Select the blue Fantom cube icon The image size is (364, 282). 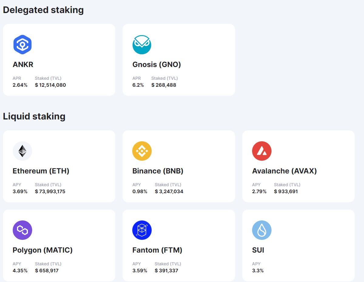142,230
